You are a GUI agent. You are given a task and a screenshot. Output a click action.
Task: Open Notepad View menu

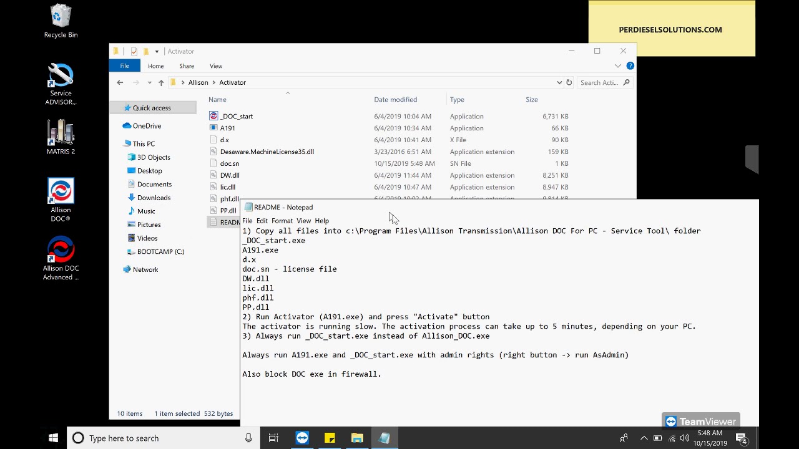coord(303,221)
